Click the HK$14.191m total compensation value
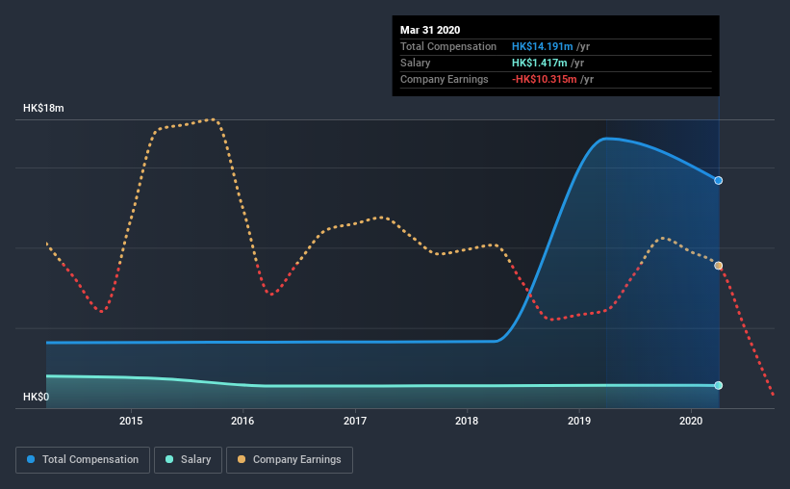790x489 pixels. [542, 46]
